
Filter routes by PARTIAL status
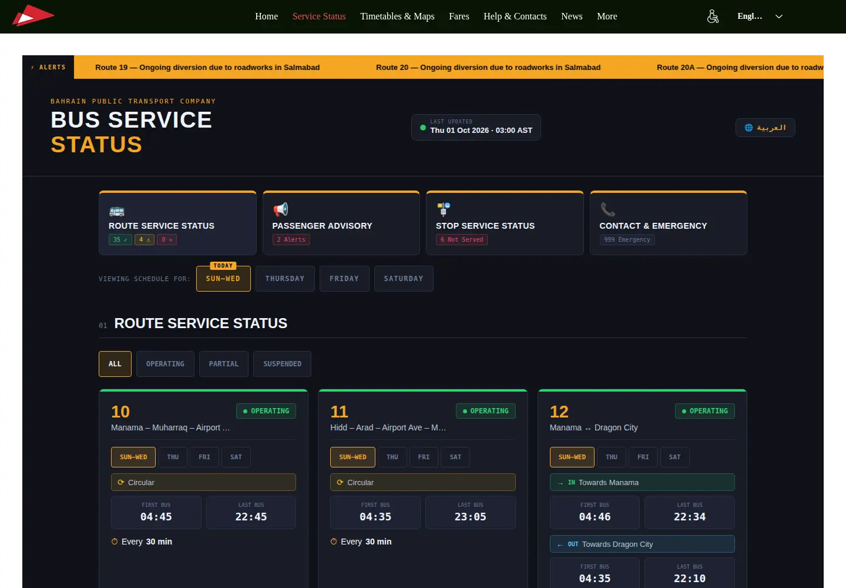point(224,364)
